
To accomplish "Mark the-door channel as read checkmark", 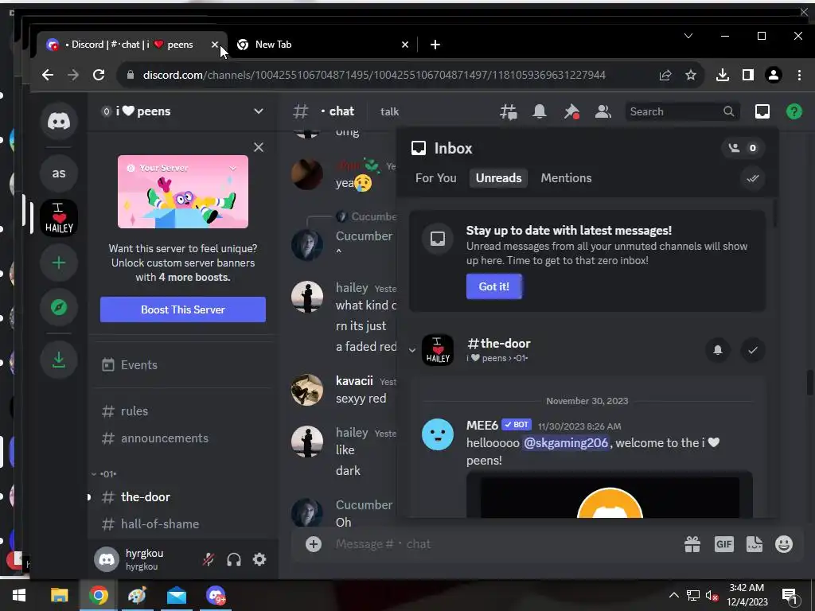I will 752,350.
